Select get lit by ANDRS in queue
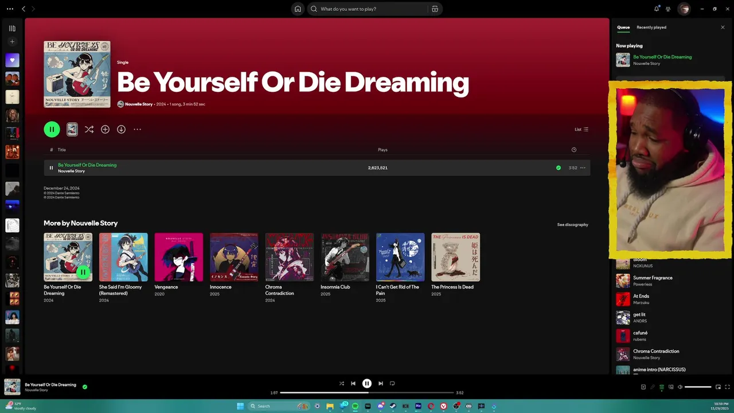This screenshot has width=734, height=413. point(669,318)
